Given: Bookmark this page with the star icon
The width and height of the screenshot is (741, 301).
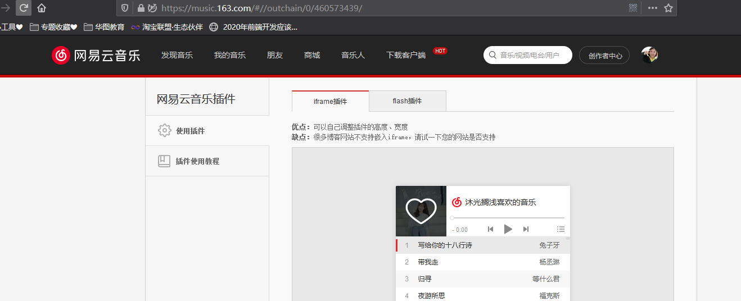Looking at the screenshot, I should [x=668, y=8].
